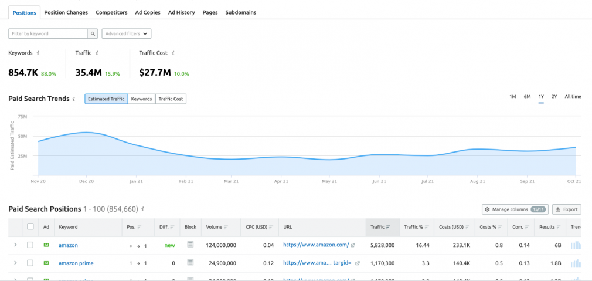This screenshot has width=592, height=281.
Task: Set chart range to 6M
Action: pyautogui.click(x=527, y=97)
